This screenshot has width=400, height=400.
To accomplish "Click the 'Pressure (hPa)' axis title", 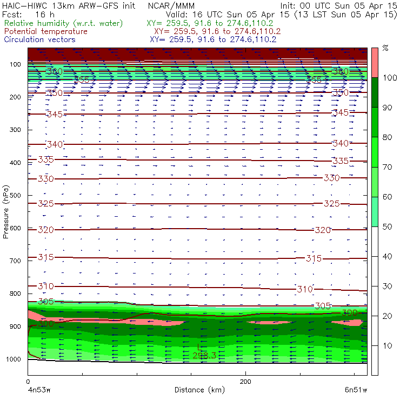I will click(6, 212).
